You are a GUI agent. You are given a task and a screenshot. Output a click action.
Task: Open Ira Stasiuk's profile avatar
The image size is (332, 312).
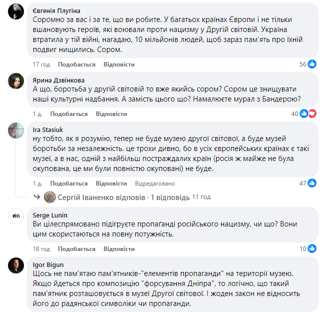(x=16, y=131)
